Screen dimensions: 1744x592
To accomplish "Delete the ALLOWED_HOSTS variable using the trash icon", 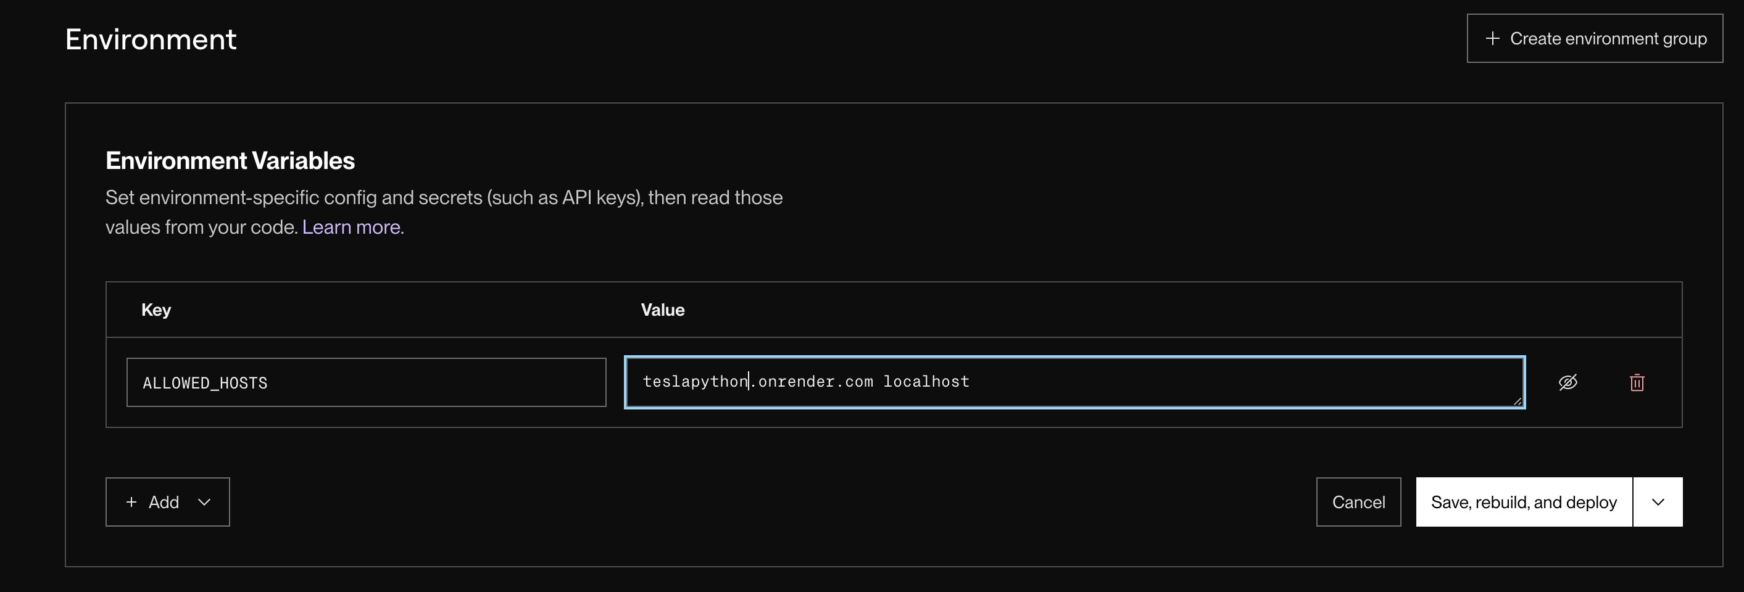I will [1637, 382].
